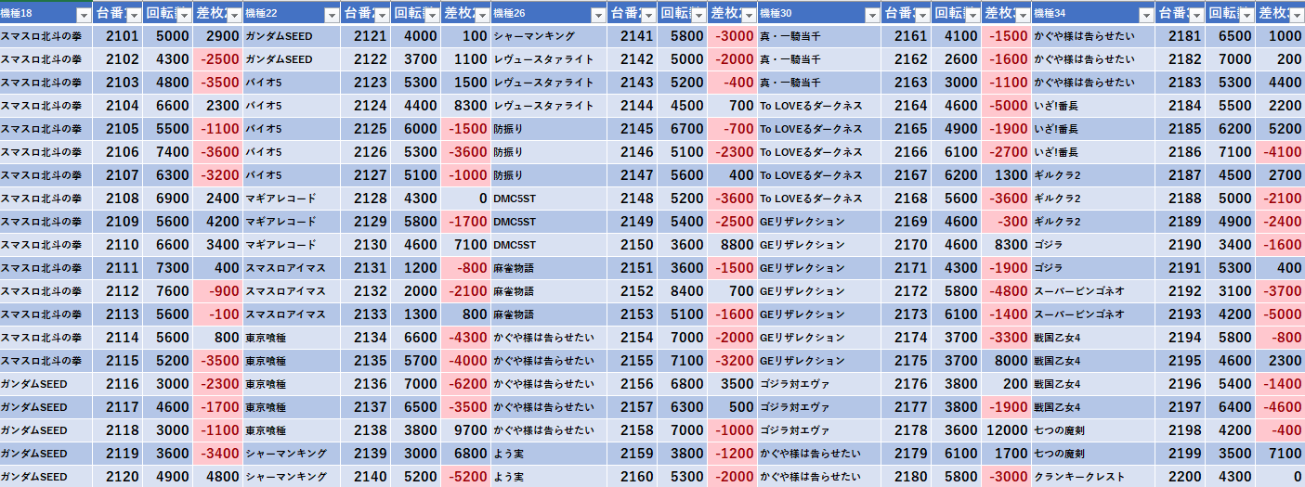Click the 7600 spin count in row 2112
This screenshot has width=1305, height=487.
pyautogui.click(x=168, y=291)
